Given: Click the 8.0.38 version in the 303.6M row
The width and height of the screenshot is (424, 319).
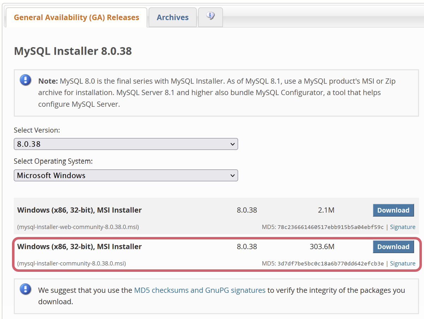Looking at the screenshot, I should (247, 246).
